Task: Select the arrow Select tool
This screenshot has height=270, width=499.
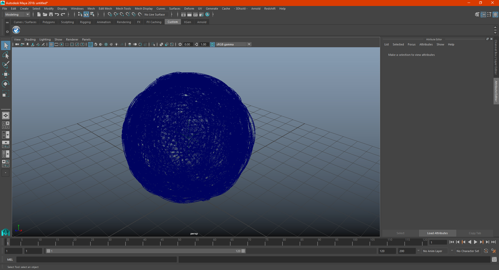Action: 6,46
